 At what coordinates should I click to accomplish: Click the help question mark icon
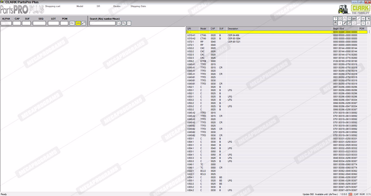pyautogui.click(x=335, y=19)
